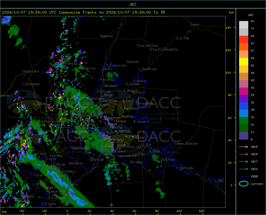Select the purple 36 dBZ color swatch
Viewport: 266px width, 215px height.
click(x=244, y=99)
